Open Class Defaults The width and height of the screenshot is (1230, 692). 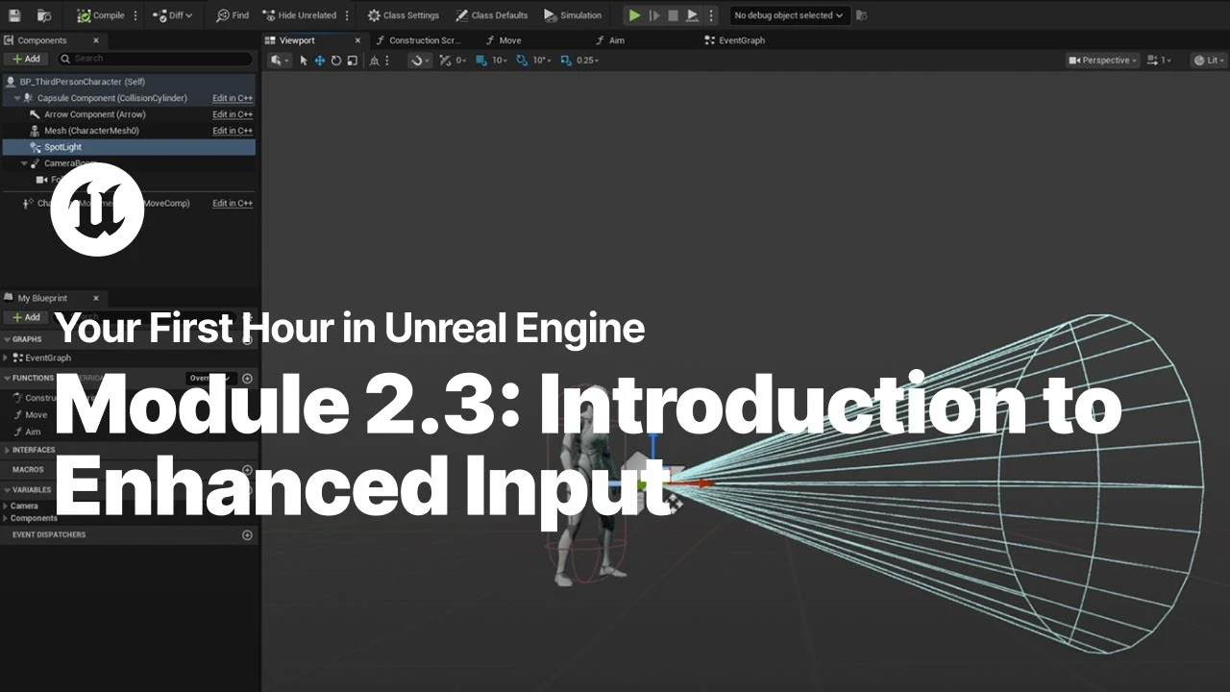pyautogui.click(x=492, y=15)
